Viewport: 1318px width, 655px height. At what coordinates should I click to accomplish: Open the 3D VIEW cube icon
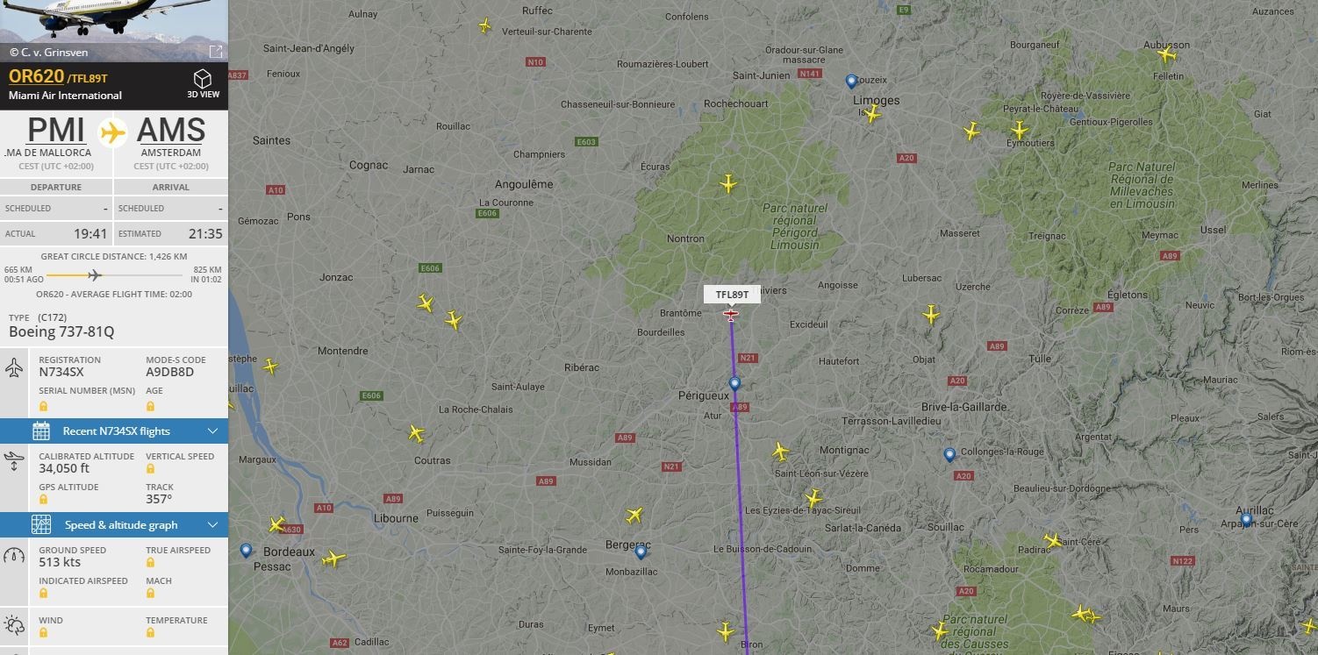pos(203,79)
